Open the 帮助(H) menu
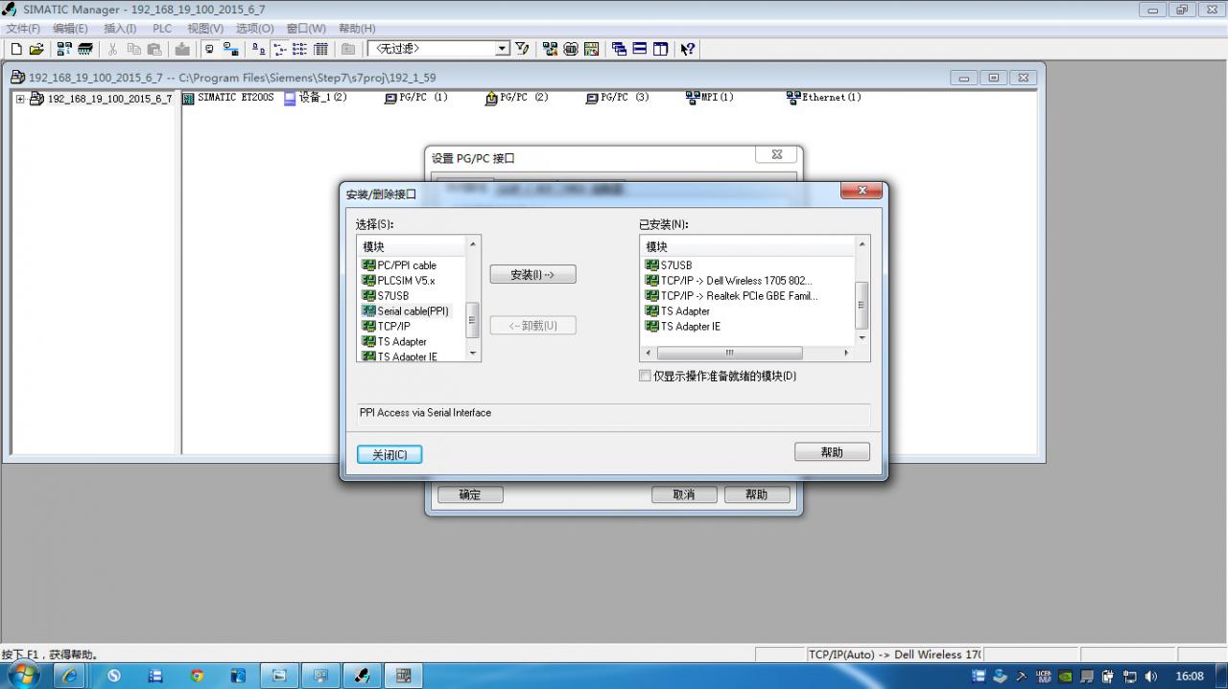1228x689 pixels. pyautogui.click(x=357, y=29)
